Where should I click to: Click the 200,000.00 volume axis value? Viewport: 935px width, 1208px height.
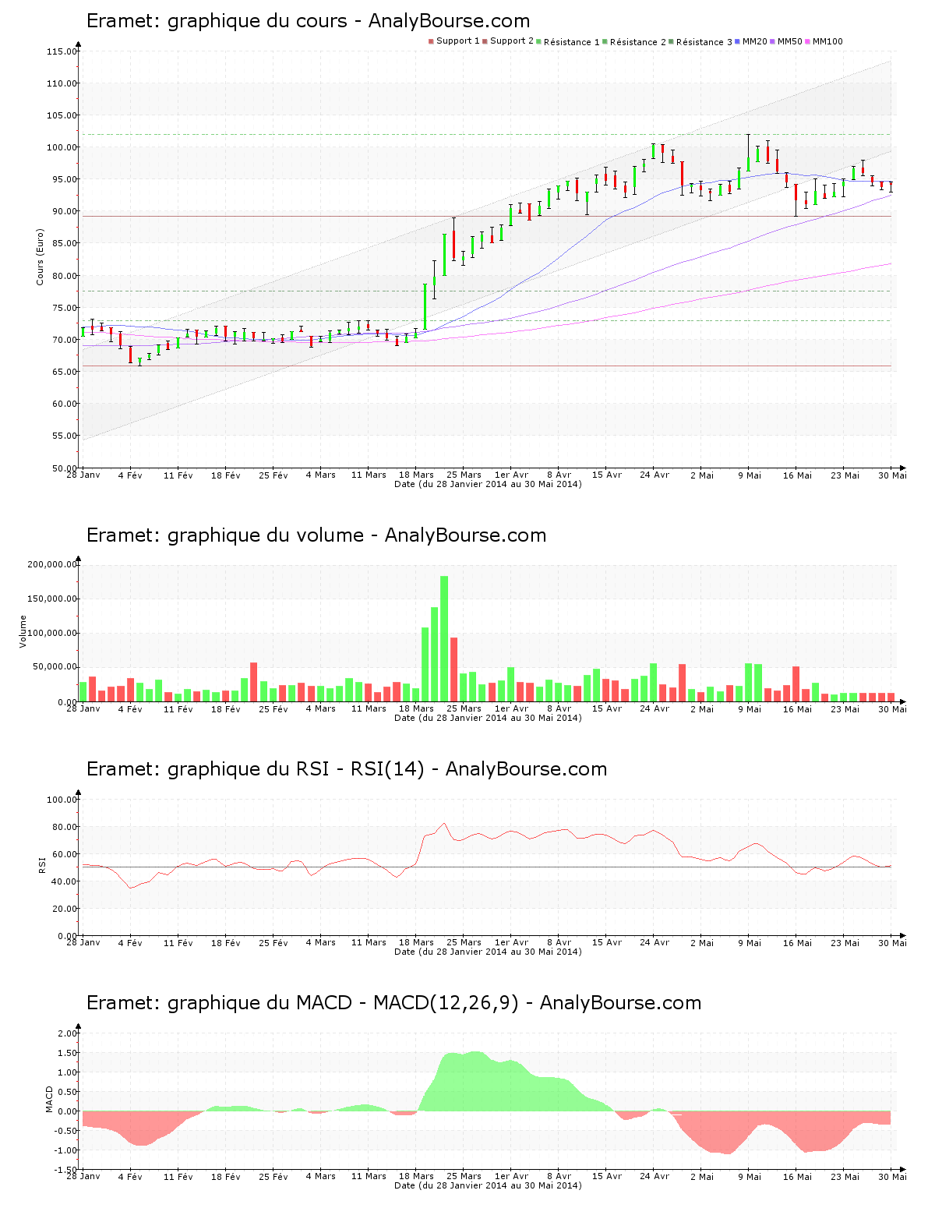tap(51, 564)
